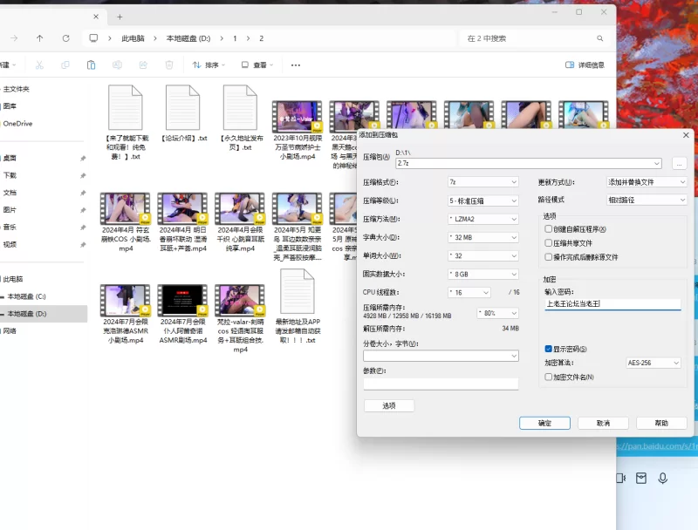
Task: Click the Paste clipboard icon in toolbar
Action: pos(91,65)
